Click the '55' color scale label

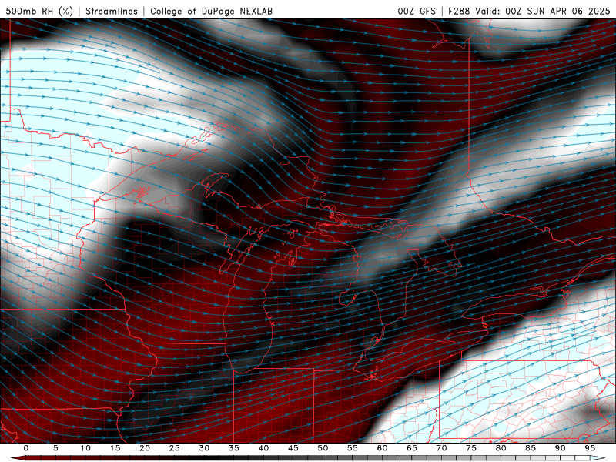353,448
